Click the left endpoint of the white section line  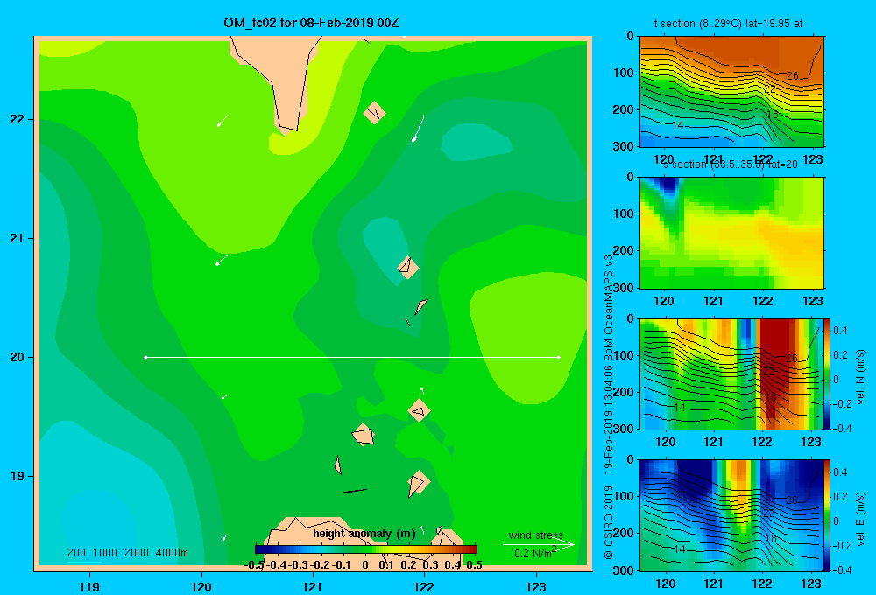[x=145, y=357]
